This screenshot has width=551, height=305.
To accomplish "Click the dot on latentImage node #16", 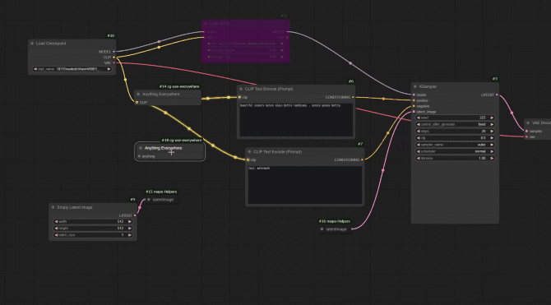I will tap(322, 229).
